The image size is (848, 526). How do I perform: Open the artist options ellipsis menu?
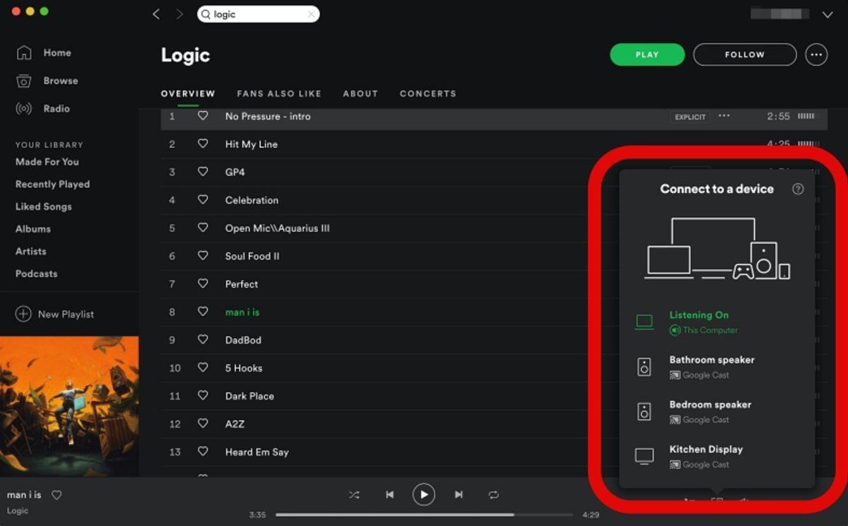click(816, 54)
